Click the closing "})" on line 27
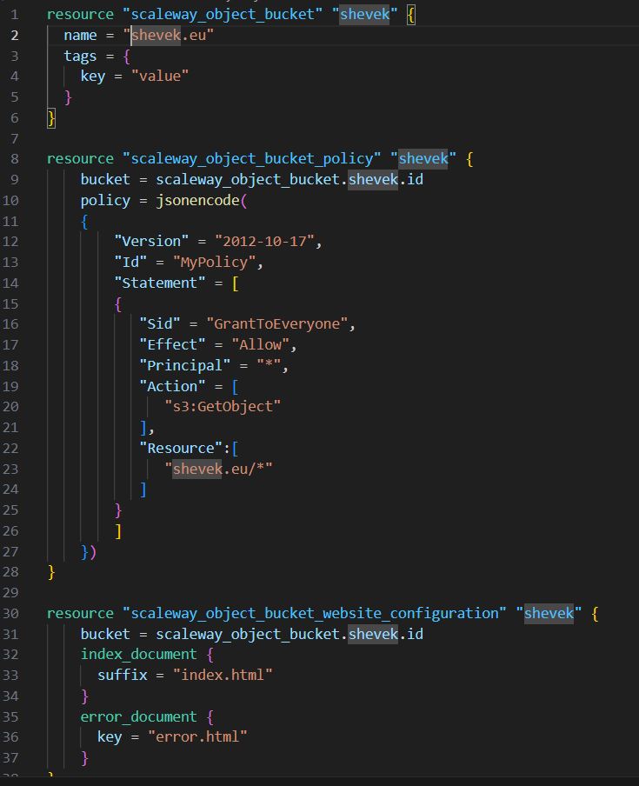 coord(89,552)
